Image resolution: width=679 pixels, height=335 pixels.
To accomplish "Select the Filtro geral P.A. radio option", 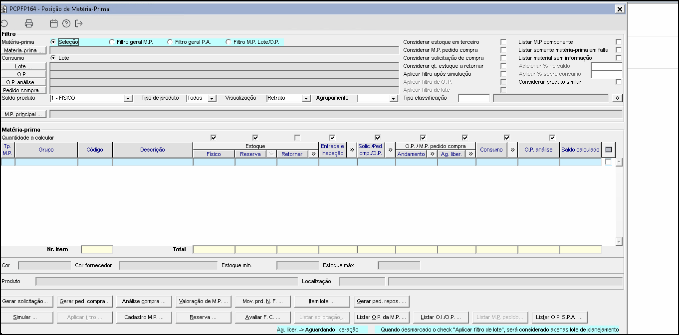I will (x=170, y=42).
